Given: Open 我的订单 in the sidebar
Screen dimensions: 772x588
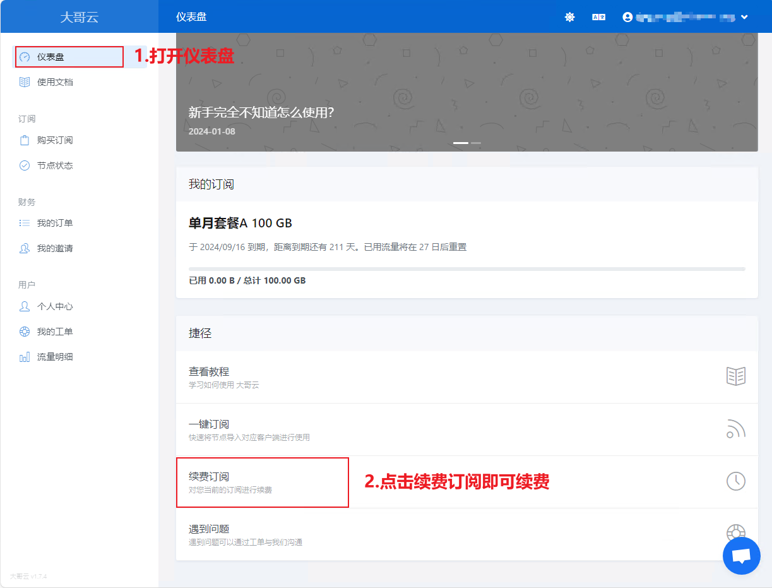Looking at the screenshot, I should point(55,223).
